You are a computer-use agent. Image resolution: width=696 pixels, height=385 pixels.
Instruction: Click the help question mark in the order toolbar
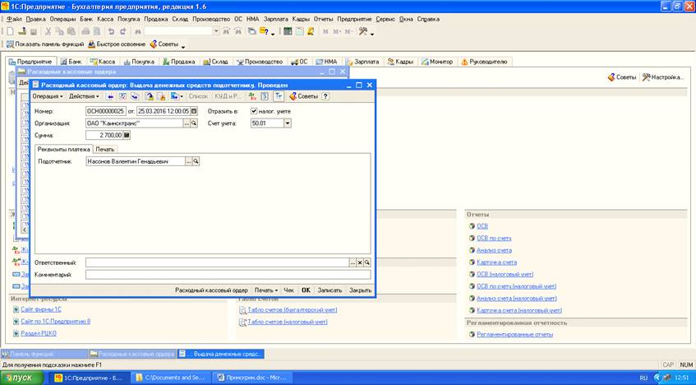click(x=325, y=96)
